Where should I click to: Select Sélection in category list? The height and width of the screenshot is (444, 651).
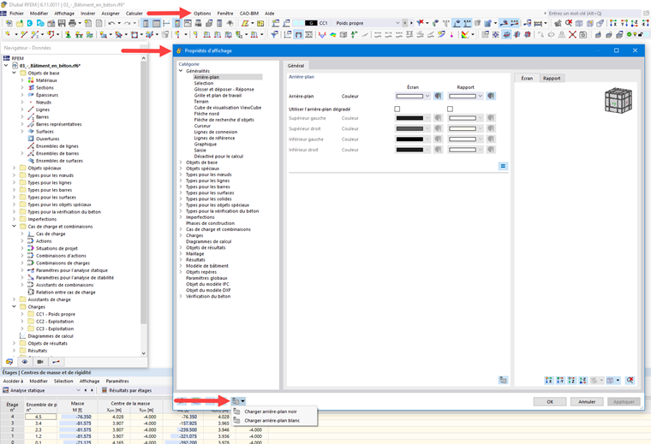click(204, 83)
